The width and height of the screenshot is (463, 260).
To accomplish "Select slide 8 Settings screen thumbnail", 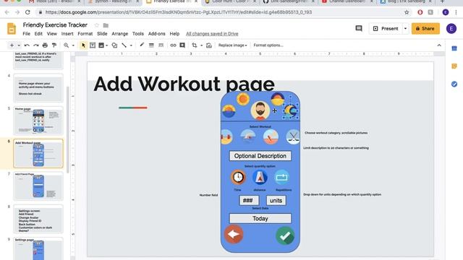I will [x=38, y=219].
